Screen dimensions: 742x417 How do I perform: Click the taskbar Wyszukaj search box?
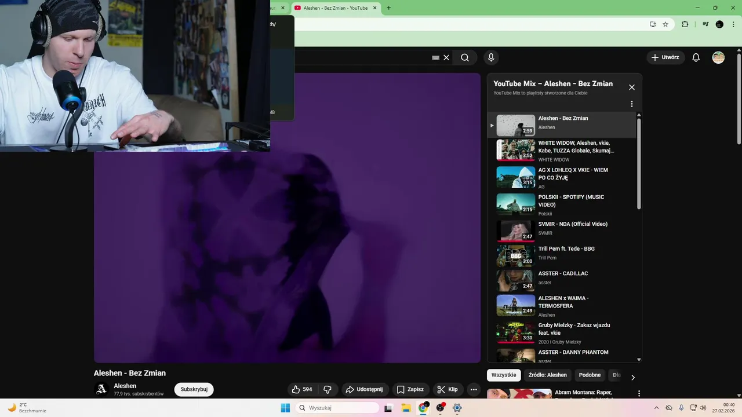click(339, 408)
